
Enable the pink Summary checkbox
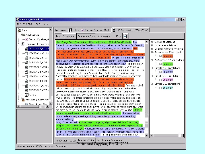pos(161,80)
